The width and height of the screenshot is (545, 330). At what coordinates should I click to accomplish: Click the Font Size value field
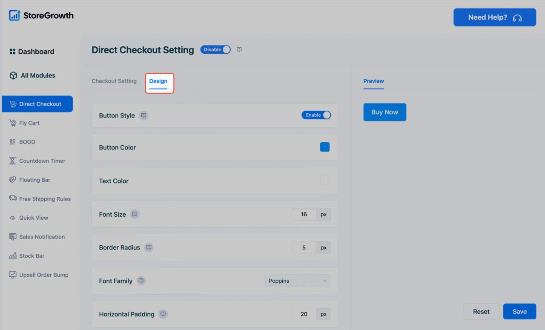click(304, 214)
